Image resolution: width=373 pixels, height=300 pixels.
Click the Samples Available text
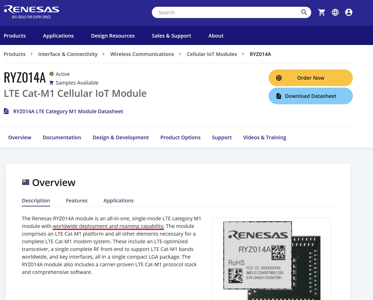coord(77,83)
